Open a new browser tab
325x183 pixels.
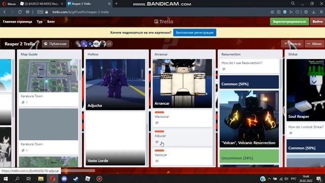116,4
